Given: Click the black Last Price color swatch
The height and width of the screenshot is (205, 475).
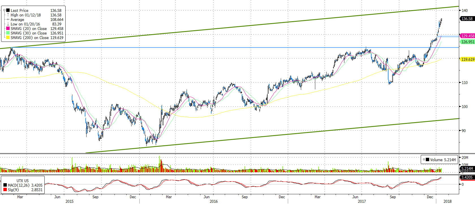Looking at the screenshot, I should point(8,10).
